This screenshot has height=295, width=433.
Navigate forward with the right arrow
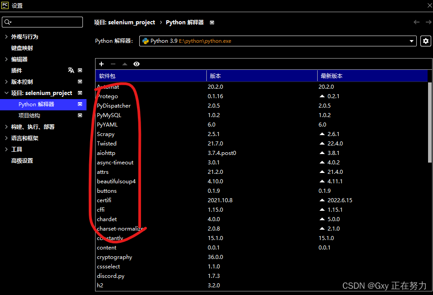point(428,22)
